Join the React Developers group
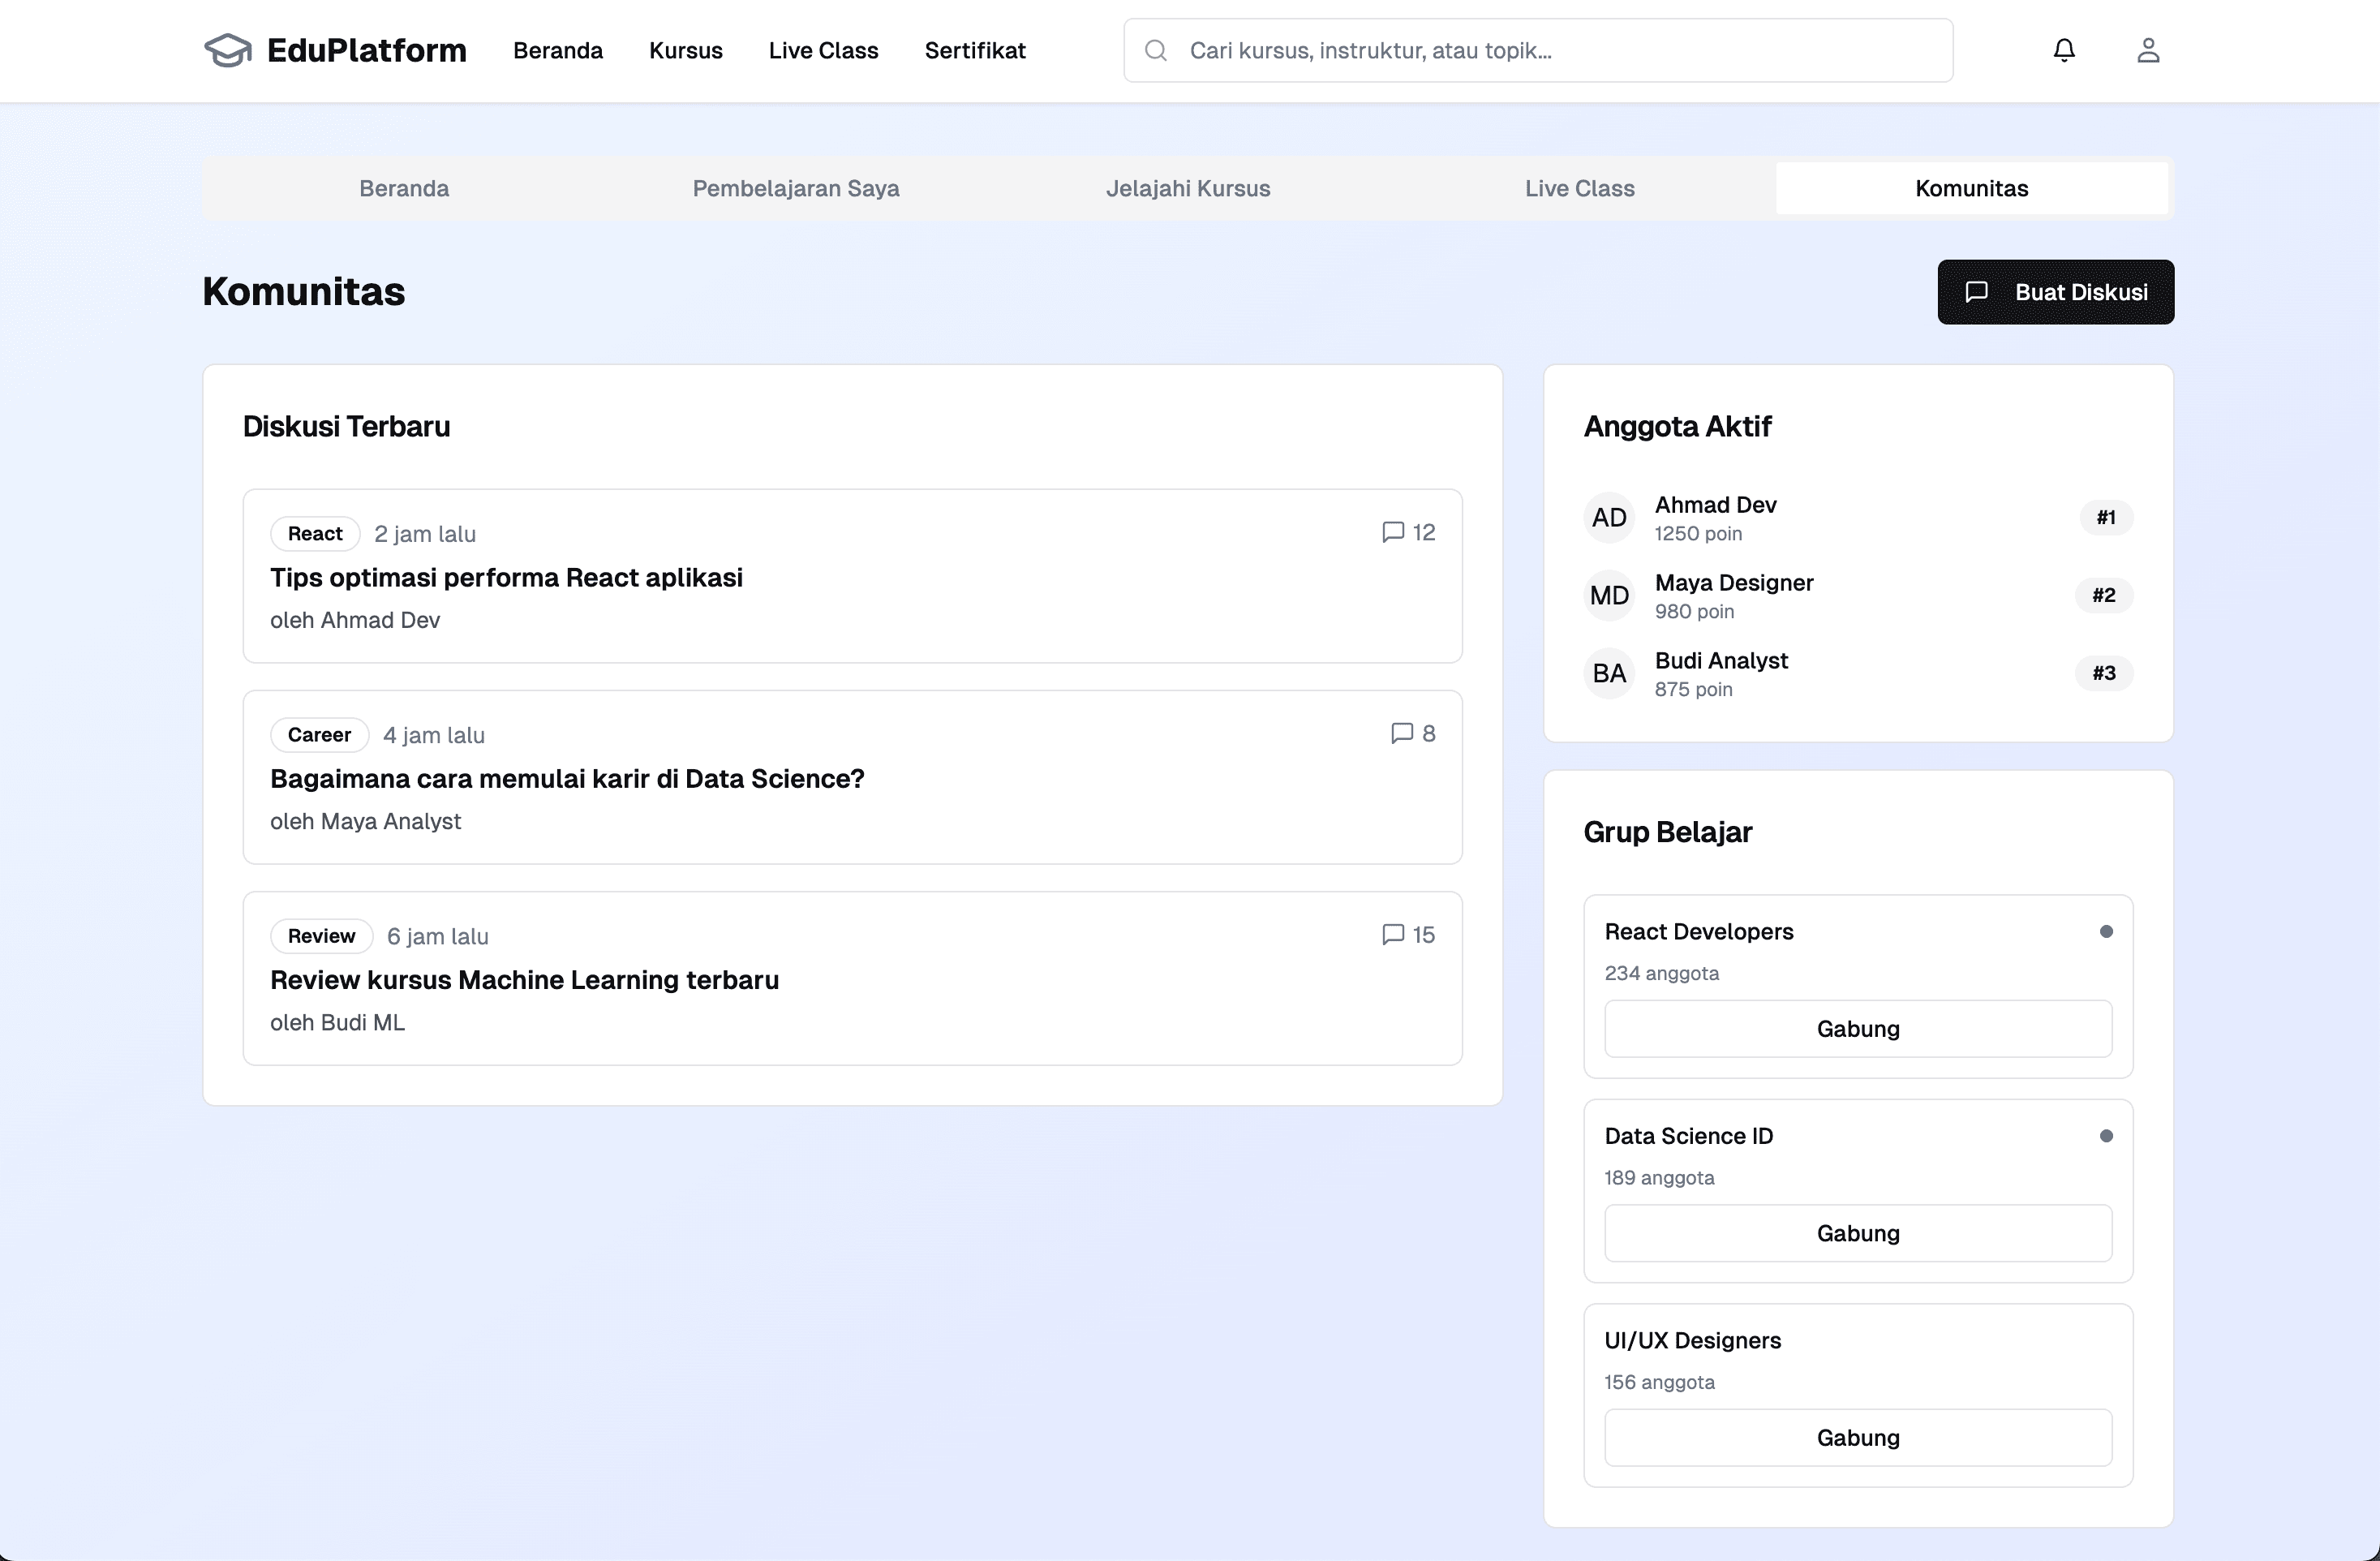2380x1561 pixels. point(1858,1029)
